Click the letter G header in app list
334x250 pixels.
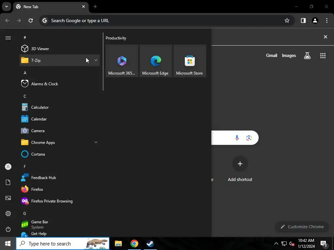tap(25, 213)
